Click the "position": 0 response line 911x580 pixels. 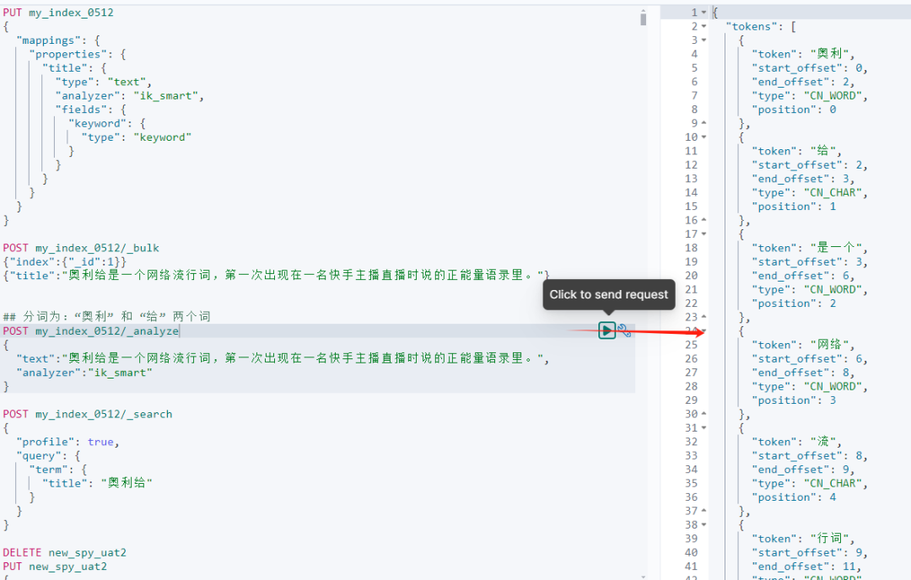point(794,110)
